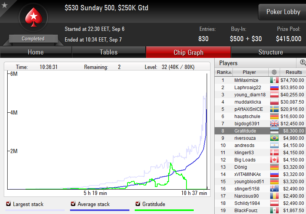Image resolution: width=306 pixels, height=214 pixels.
Task: Click the Germany flag beside Dönig
Action: (274, 167)
